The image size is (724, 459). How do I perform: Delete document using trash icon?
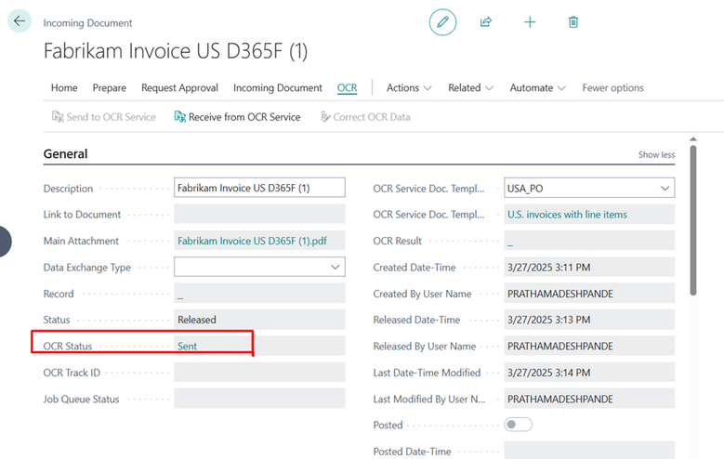573,21
